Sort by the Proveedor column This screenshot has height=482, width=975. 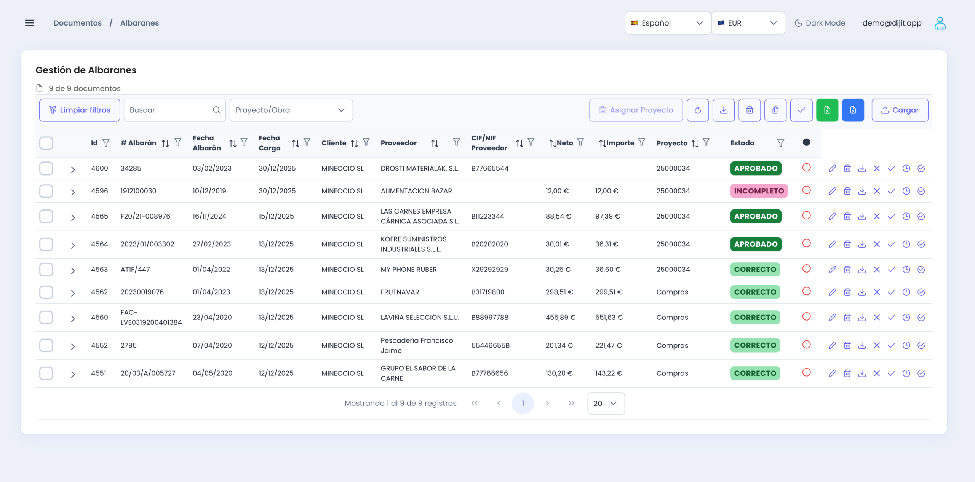(435, 143)
